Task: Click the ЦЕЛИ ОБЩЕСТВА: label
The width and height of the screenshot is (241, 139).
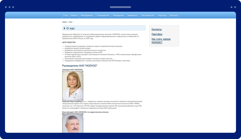Action: click(69, 42)
